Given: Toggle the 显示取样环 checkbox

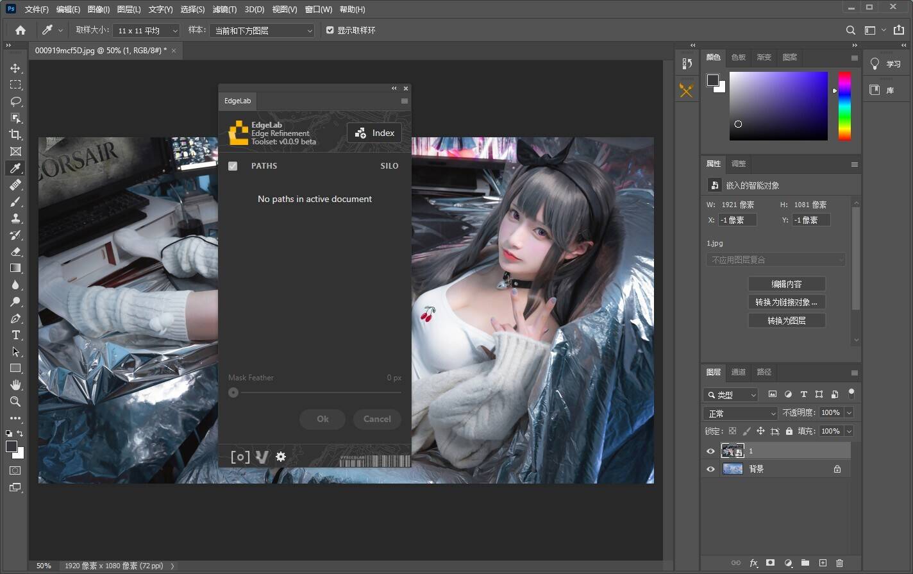Looking at the screenshot, I should point(330,30).
